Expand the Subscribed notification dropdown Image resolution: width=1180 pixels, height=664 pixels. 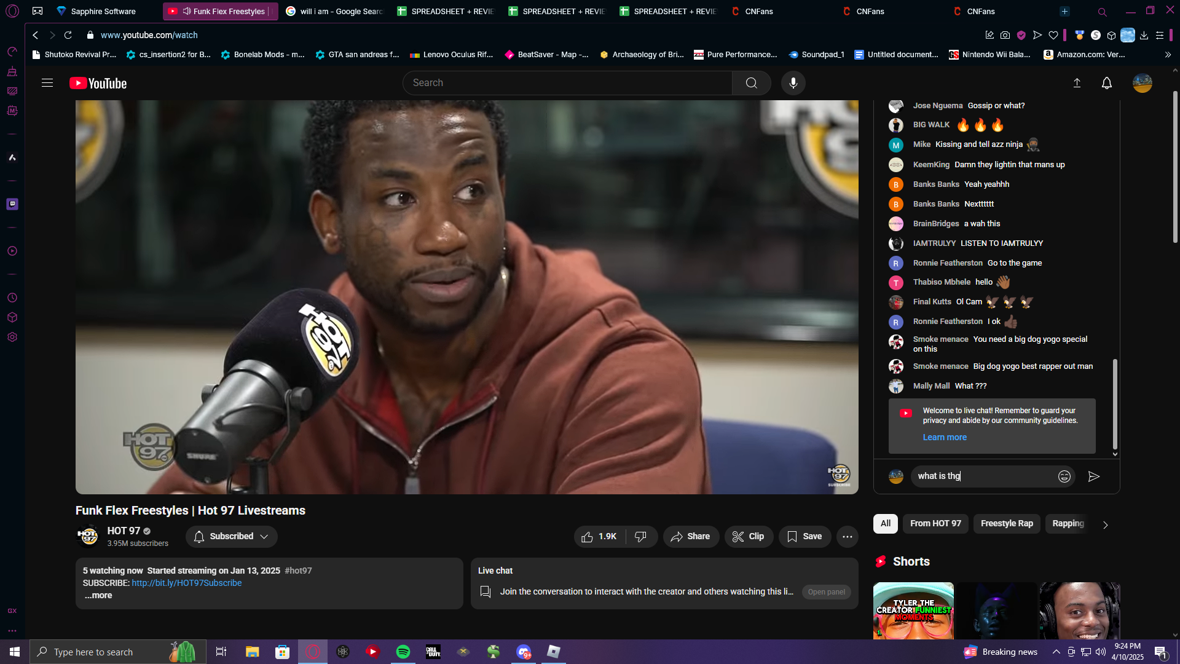232,537
